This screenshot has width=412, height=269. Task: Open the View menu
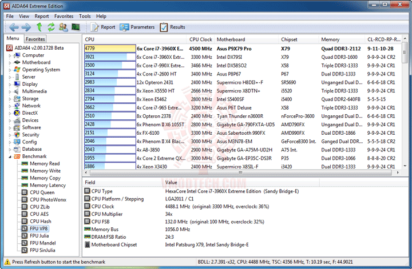coord(24,16)
